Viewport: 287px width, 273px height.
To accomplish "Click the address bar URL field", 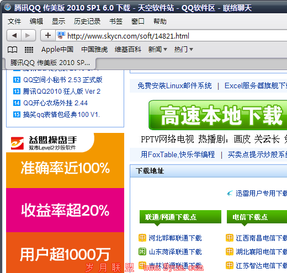I will tap(171, 35).
